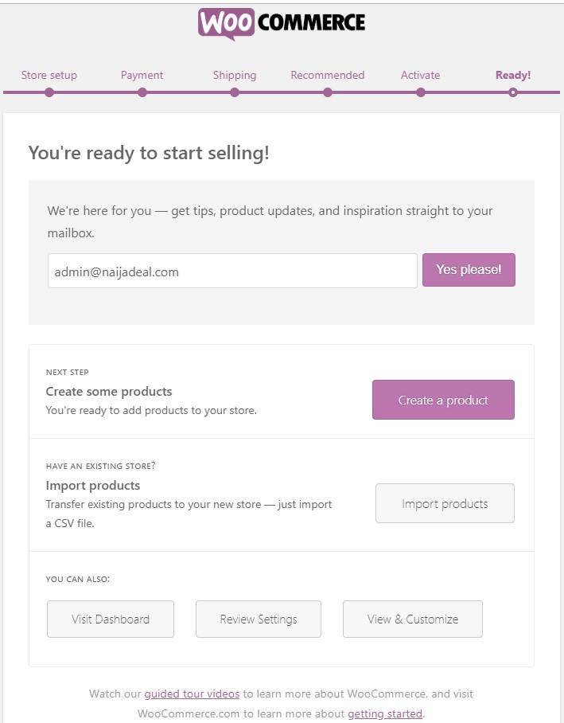Click the Payment progress dot
Screen dimensions: 564x723
tap(142, 92)
